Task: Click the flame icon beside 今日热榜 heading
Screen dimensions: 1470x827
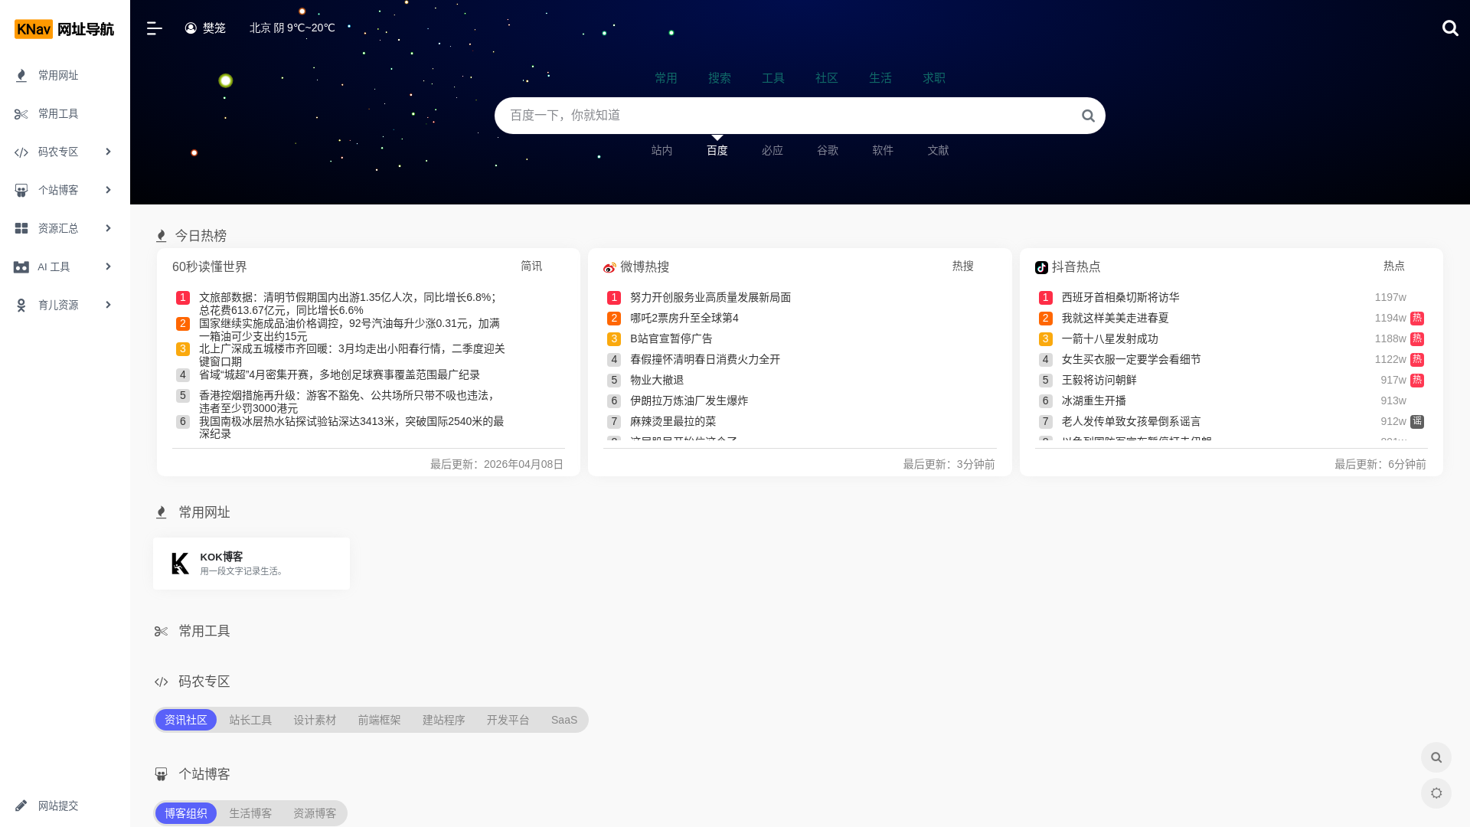Action: [x=161, y=236]
